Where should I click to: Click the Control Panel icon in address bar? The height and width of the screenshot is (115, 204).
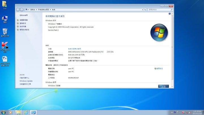[x=27, y=10]
